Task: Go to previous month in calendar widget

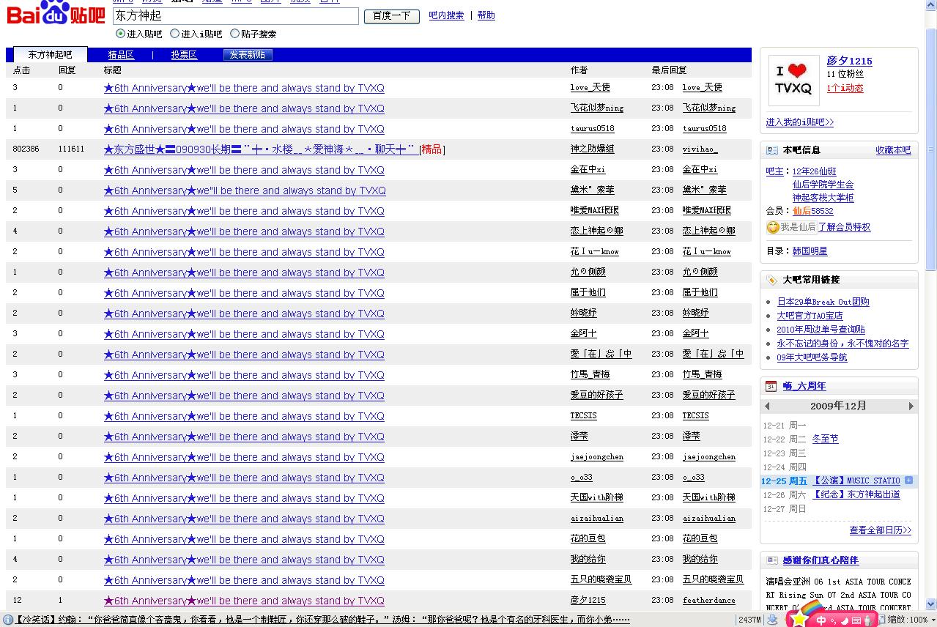Action: coord(767,406)
